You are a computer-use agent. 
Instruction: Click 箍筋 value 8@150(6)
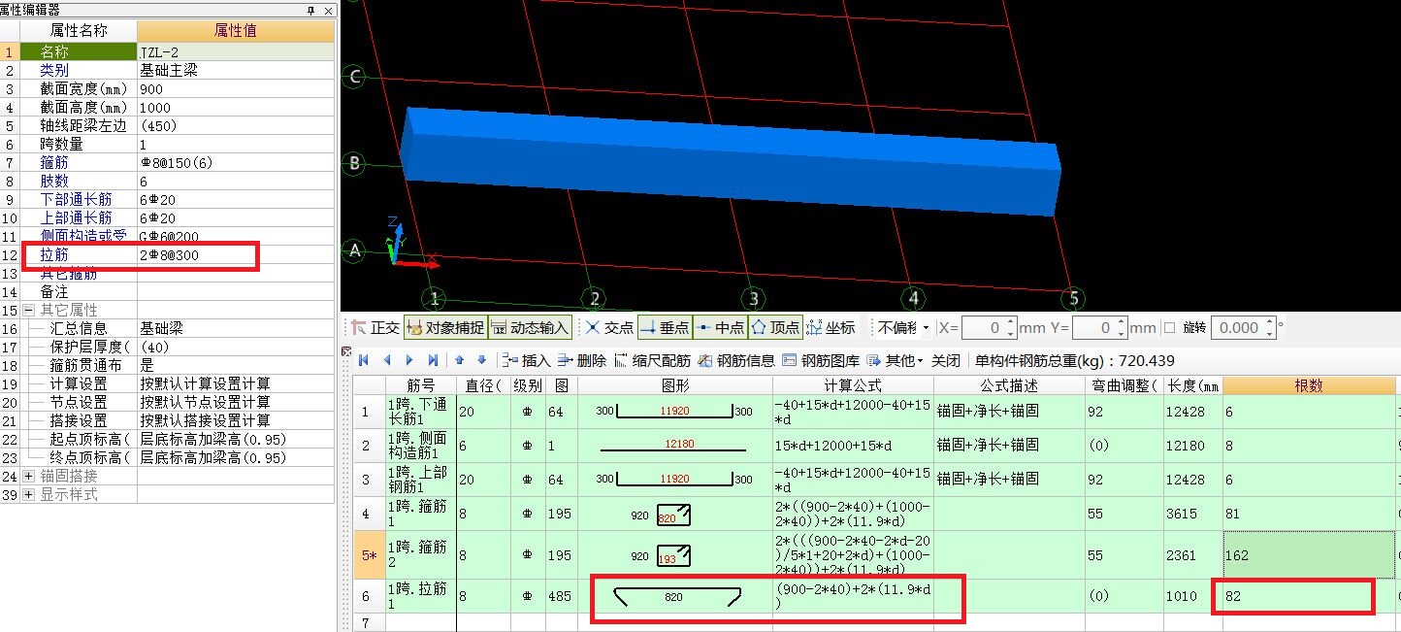coord(236,162)
